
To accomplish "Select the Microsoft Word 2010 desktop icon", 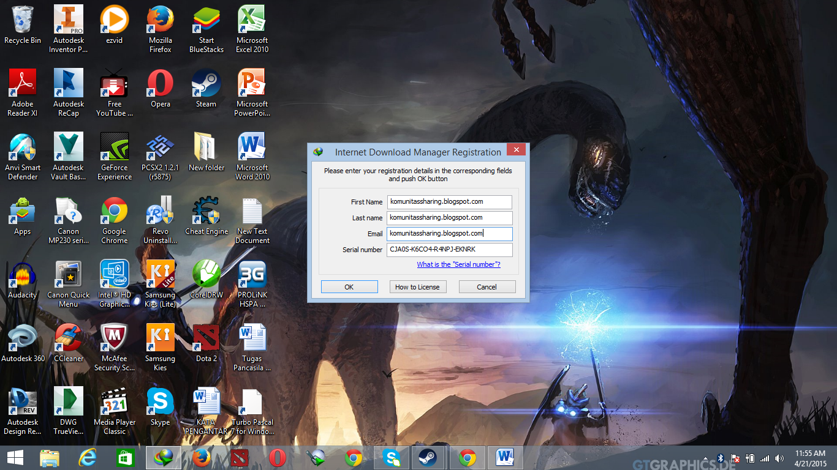I will pos(252,157).
